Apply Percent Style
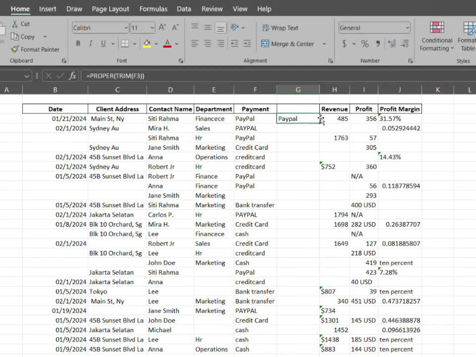476x357 pixels. [x=365, y=44]
